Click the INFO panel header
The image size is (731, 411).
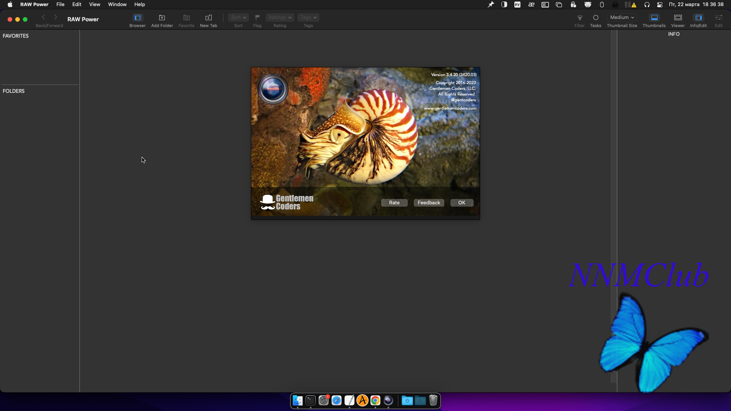[674, 34]
